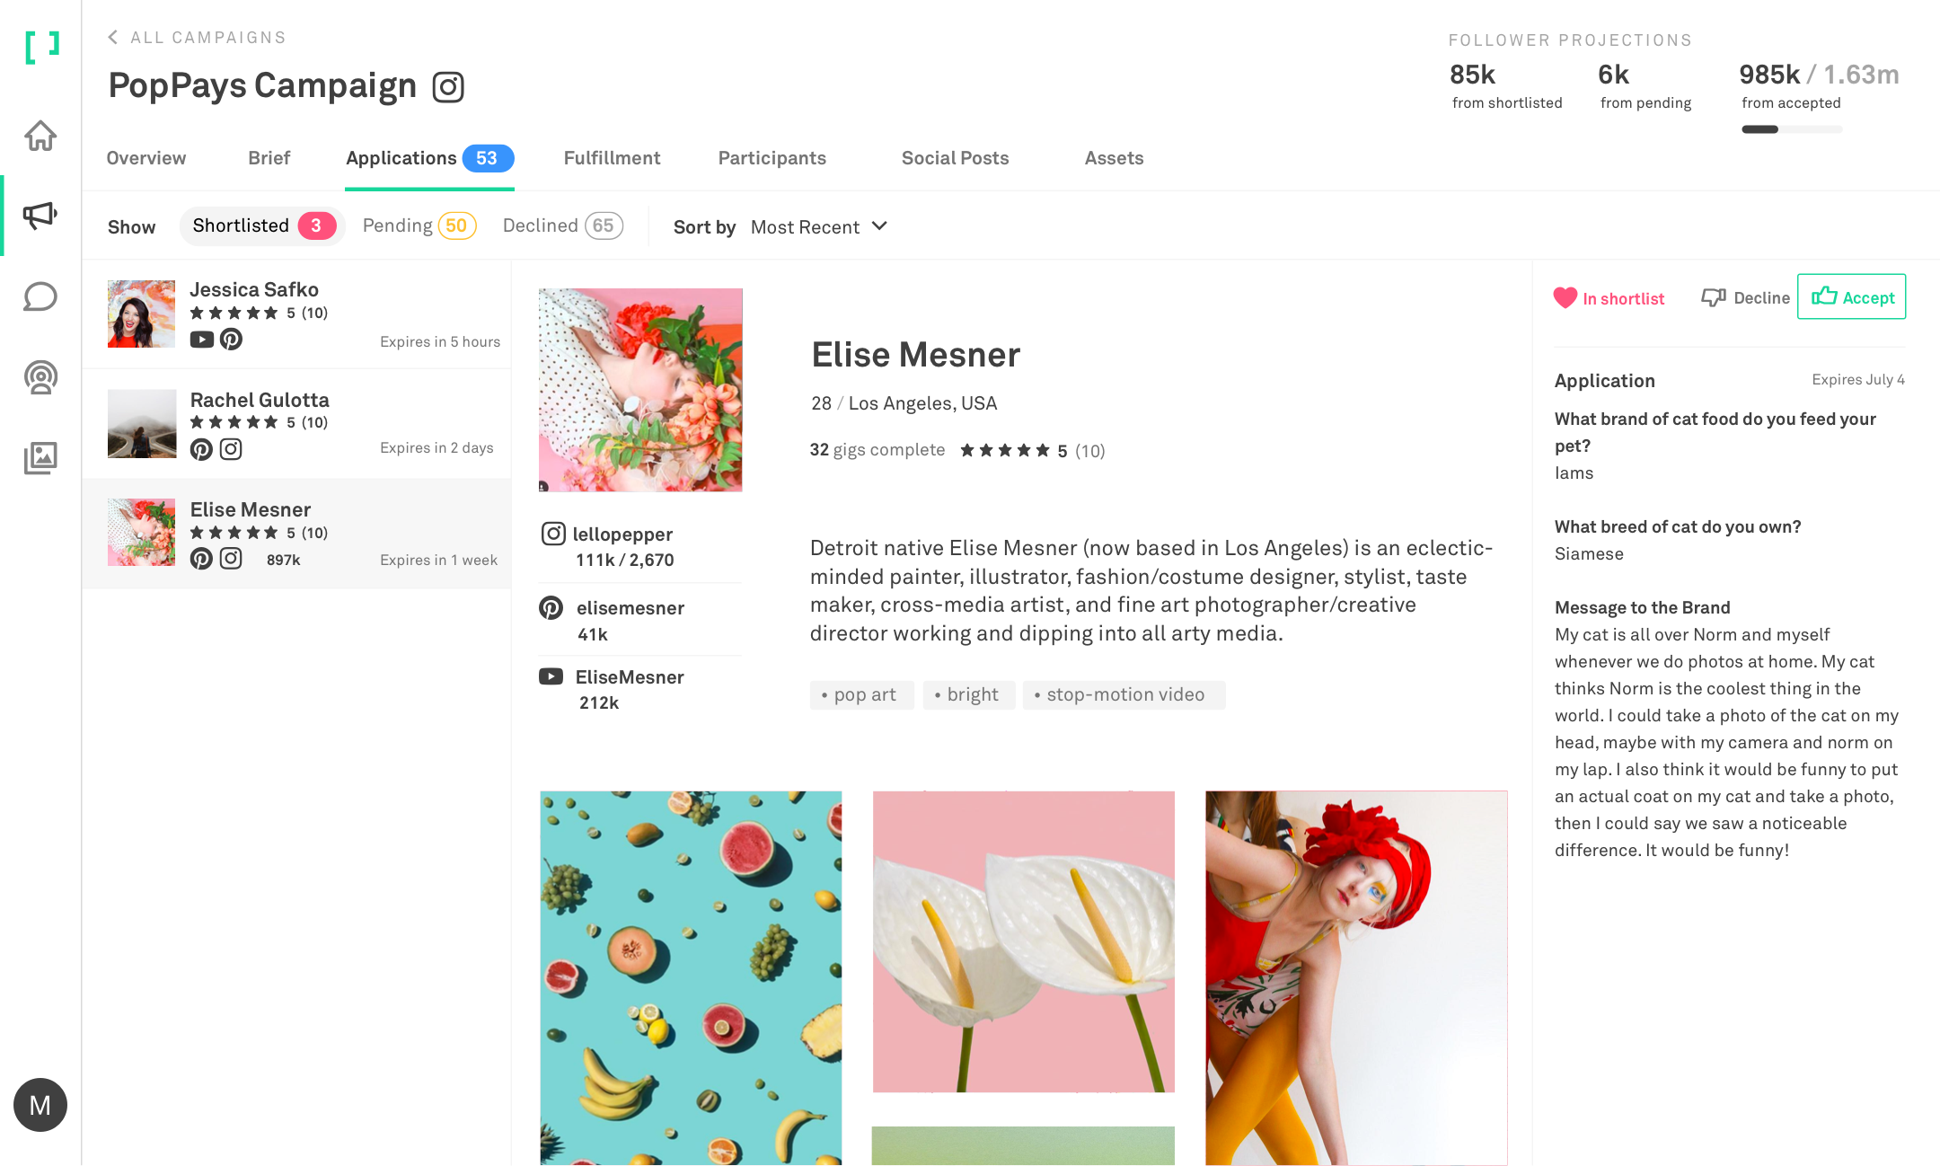Open the Home icon in sidebar
The height and width of the screenshot is (1166, 1940).
click(x=40, y=136)
